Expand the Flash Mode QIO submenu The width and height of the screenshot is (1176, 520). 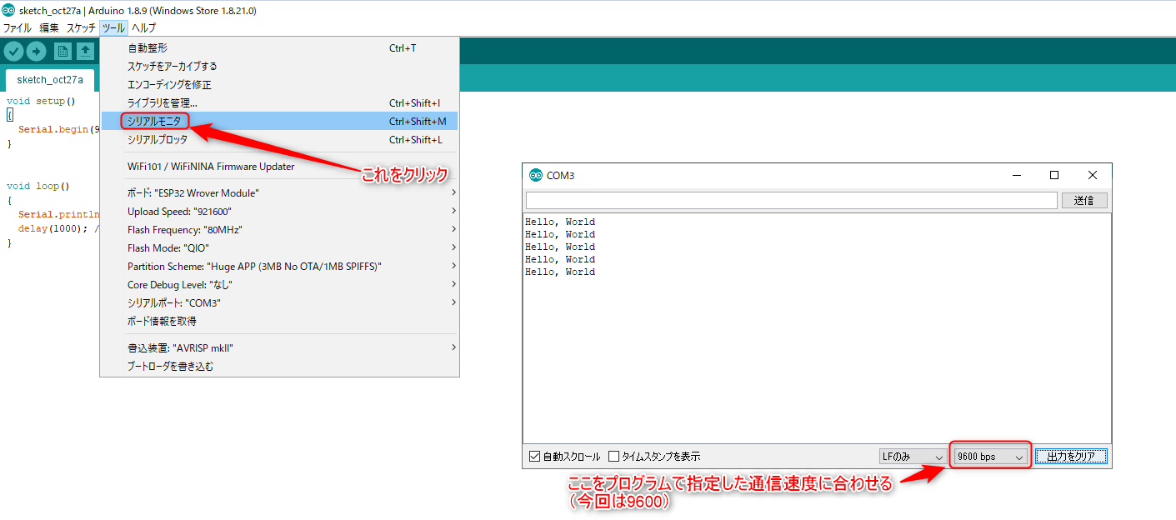(280, 247)
